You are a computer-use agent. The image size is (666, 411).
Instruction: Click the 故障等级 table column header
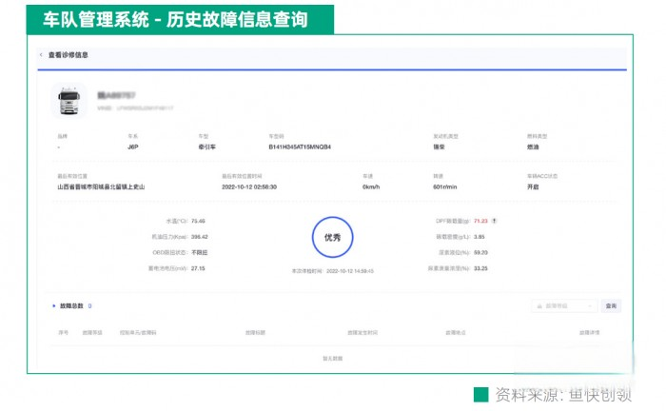pyautogui.click(x=91, y=333)
